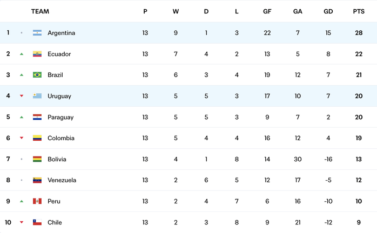Click red down arrow beside Chile
This screenshot has width=377, height=233.
pos(22,222)
